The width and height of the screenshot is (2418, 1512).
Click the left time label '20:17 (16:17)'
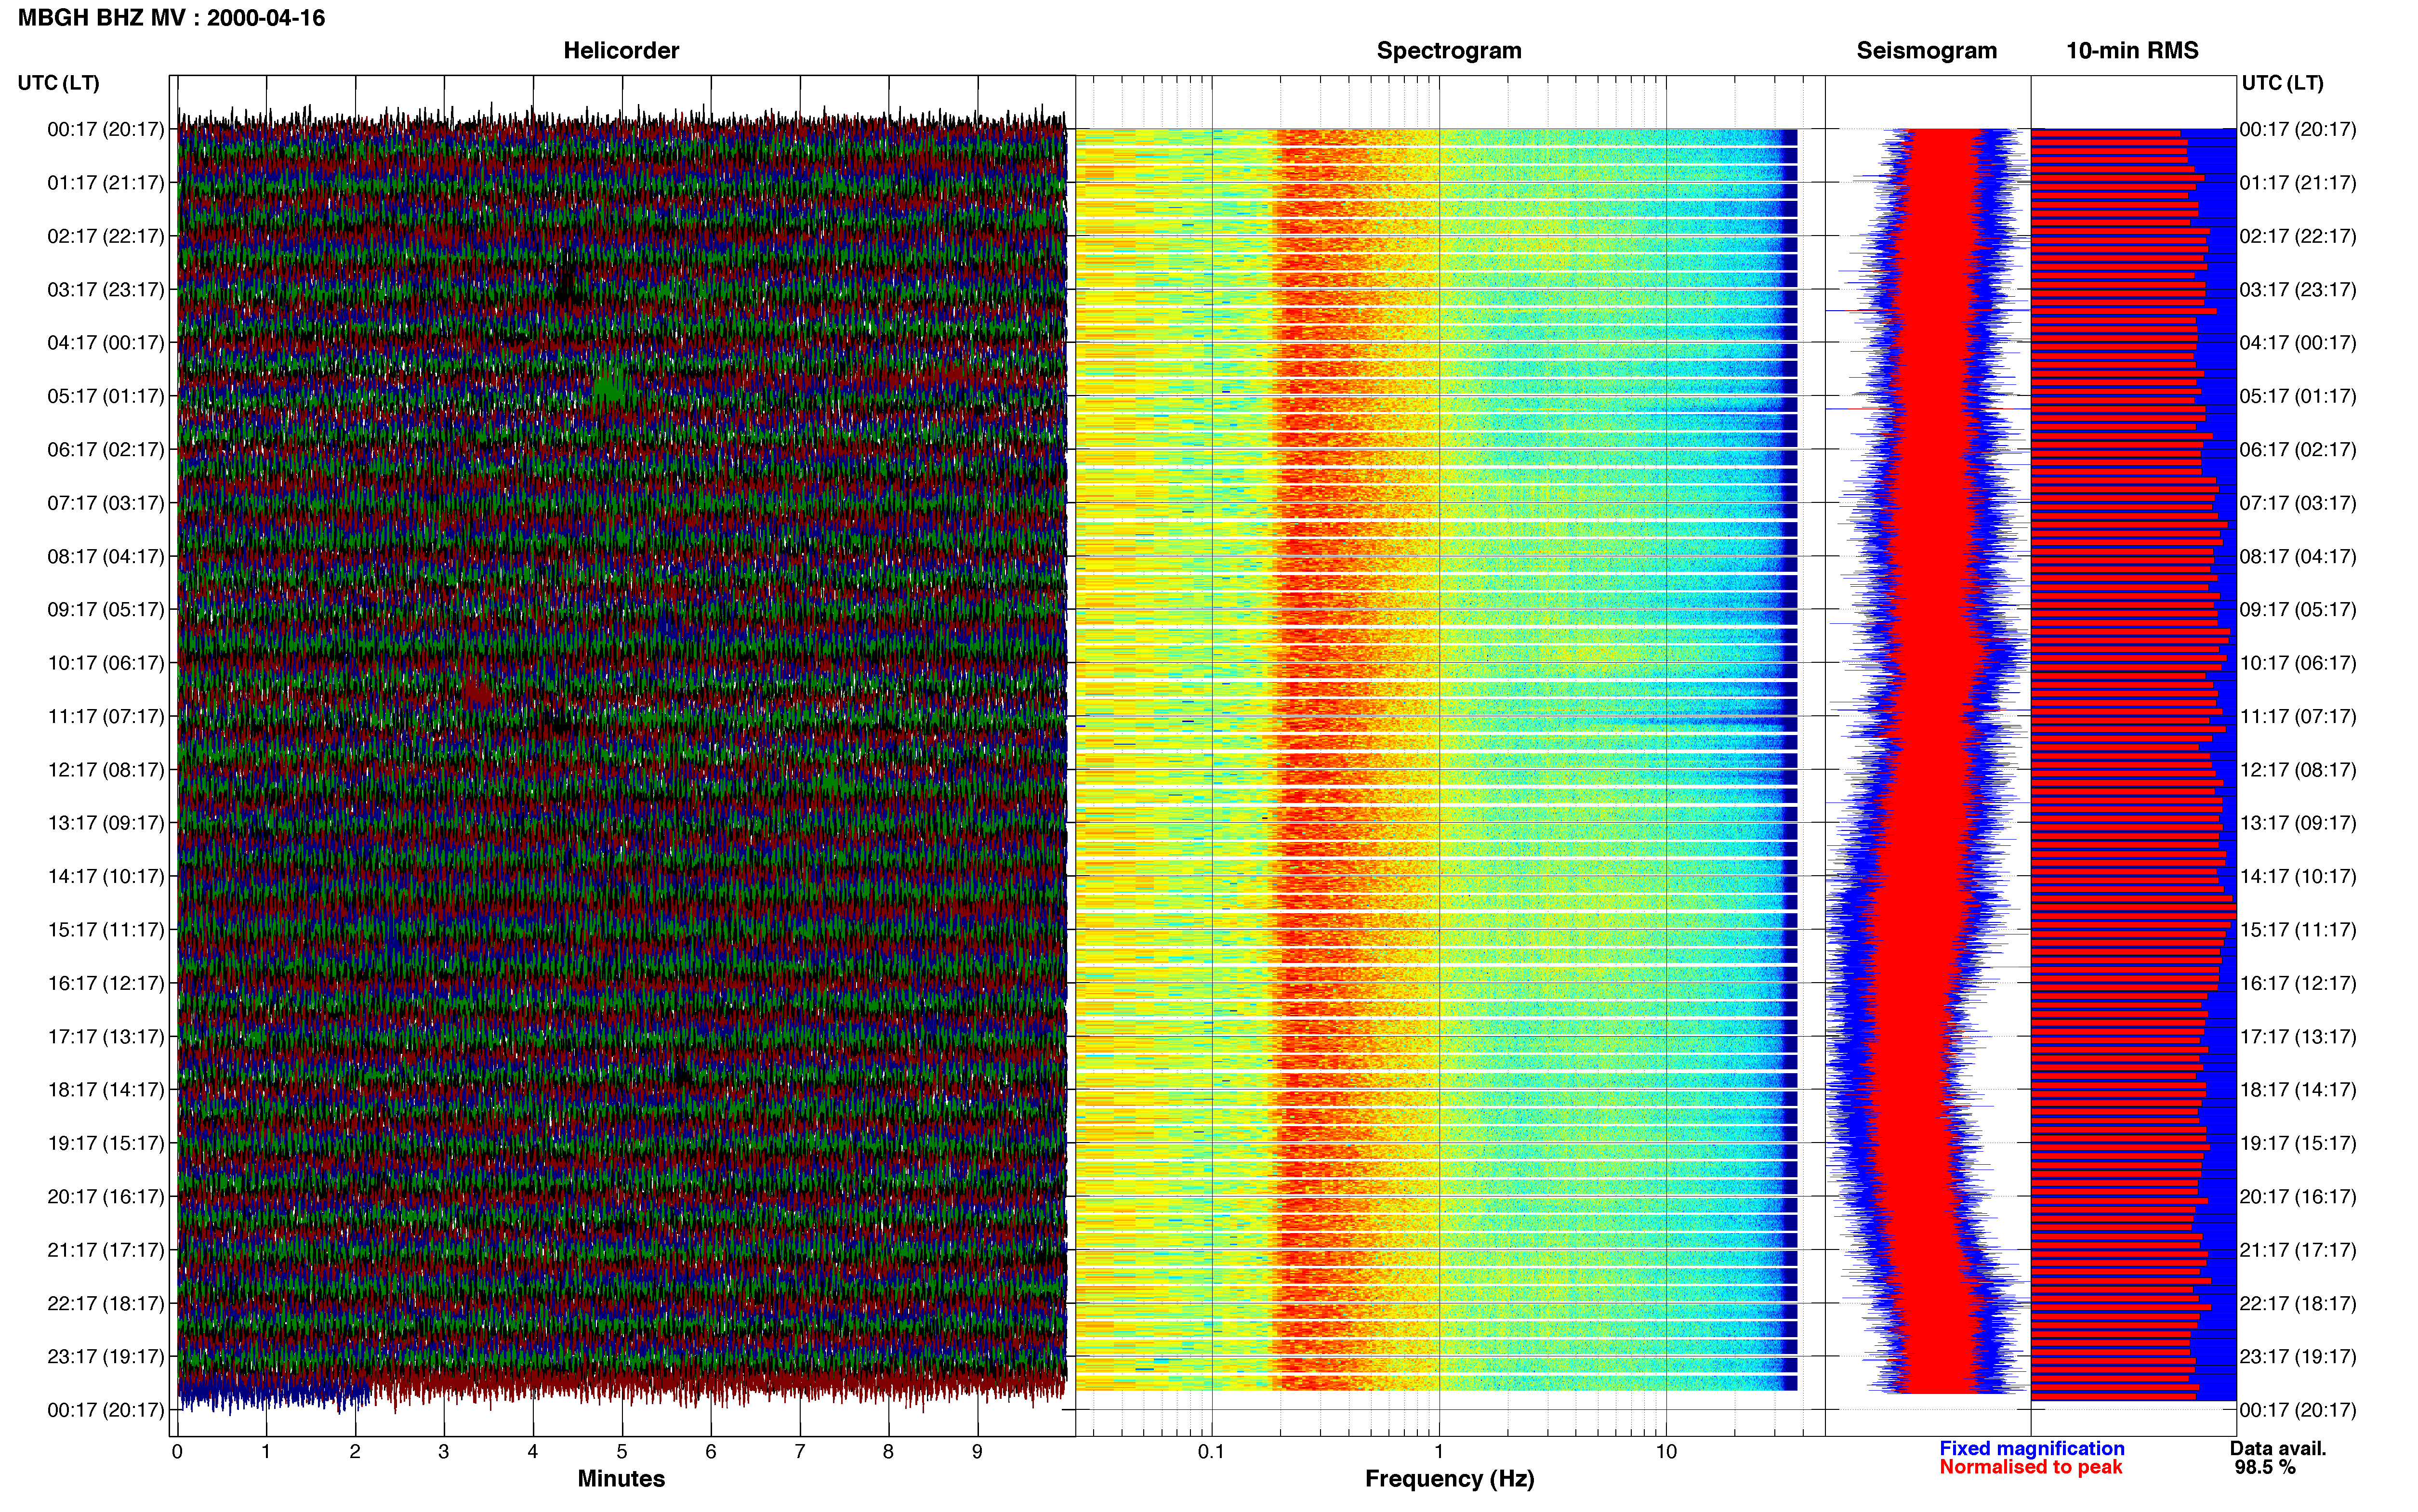(x=106, y=1196)
